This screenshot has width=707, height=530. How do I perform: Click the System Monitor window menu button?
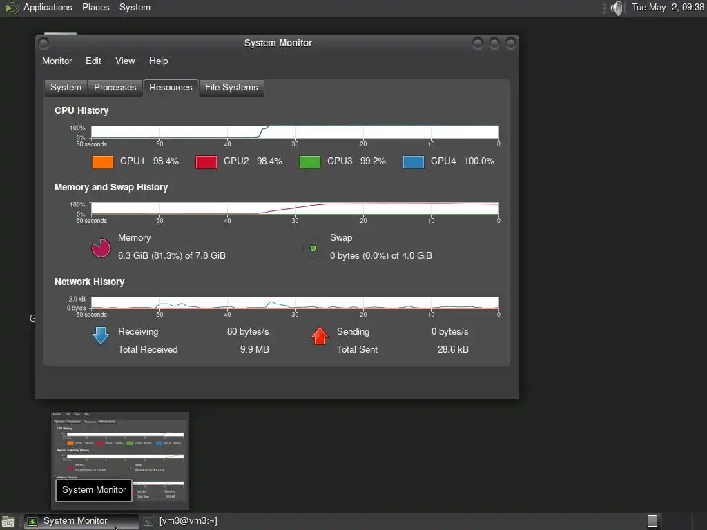tap(43, 43)
